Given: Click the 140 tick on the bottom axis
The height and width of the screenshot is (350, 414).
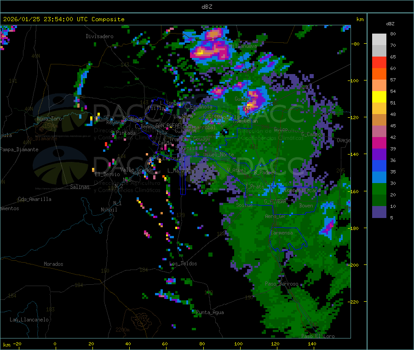Looking at the screenshot, I should (x=312, y=344).
